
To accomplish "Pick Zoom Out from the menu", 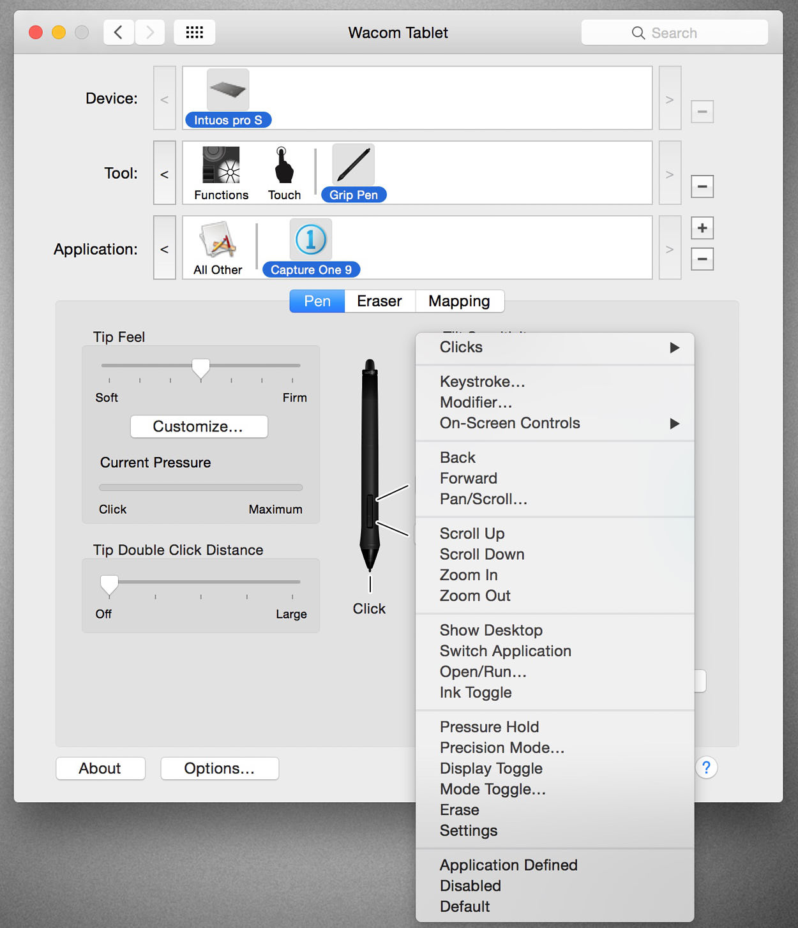I will point(555,596).
